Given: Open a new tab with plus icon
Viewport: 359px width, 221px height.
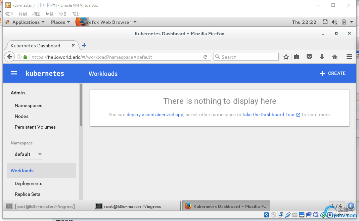Looking at the screenshot, I should pos(84,45).
